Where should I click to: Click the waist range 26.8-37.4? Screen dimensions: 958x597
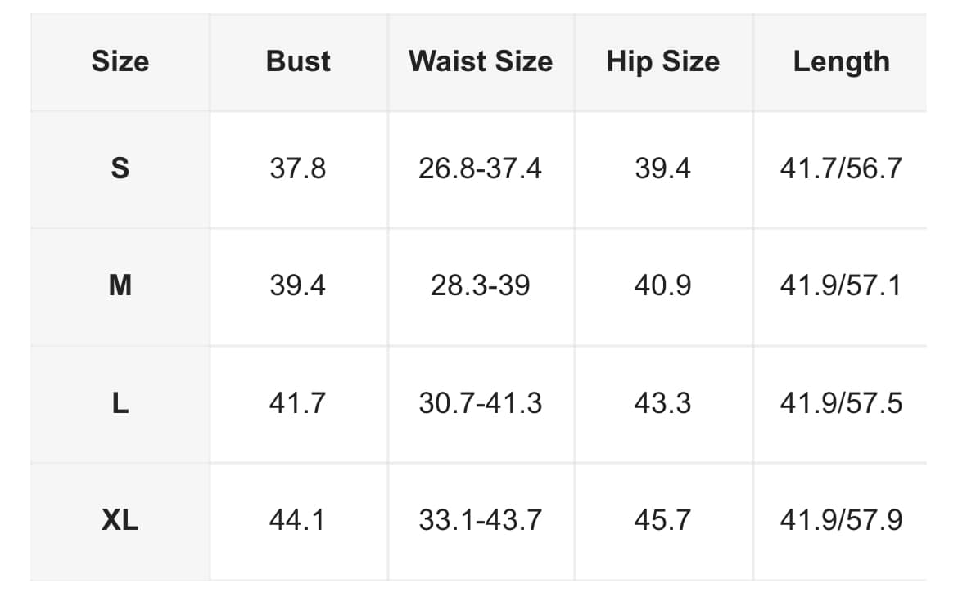tap(480, 168)
